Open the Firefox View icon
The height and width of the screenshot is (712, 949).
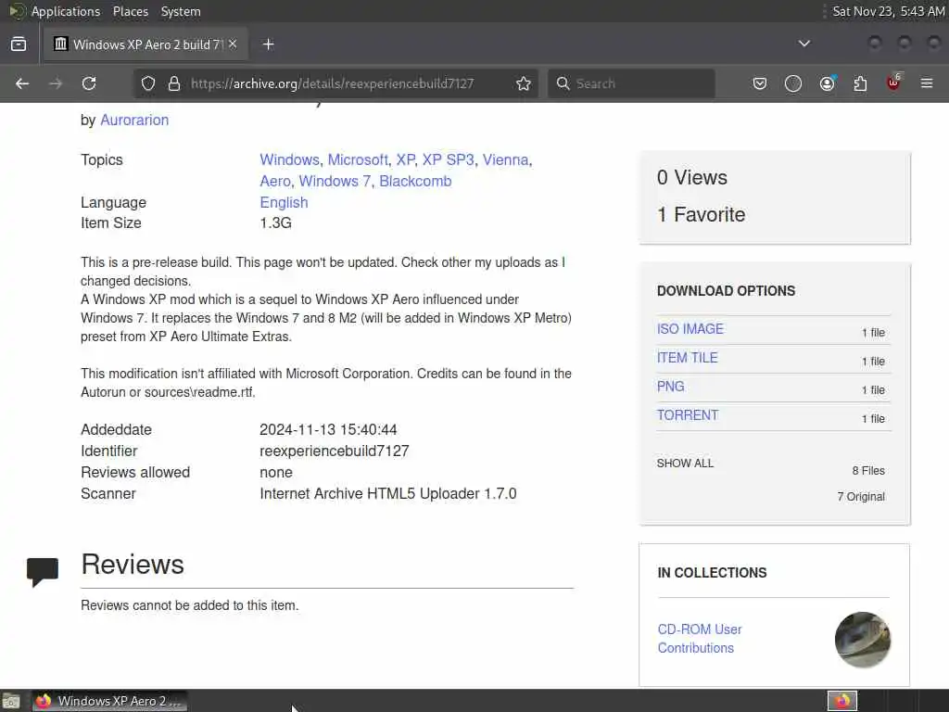[x=19, y=44]
